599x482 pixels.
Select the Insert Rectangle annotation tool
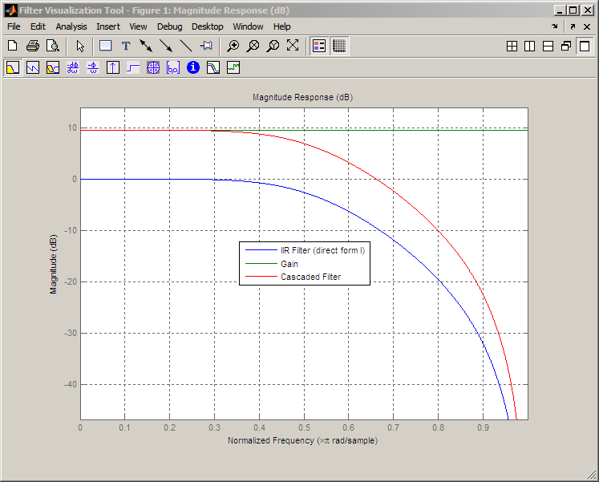click(105, 46)
